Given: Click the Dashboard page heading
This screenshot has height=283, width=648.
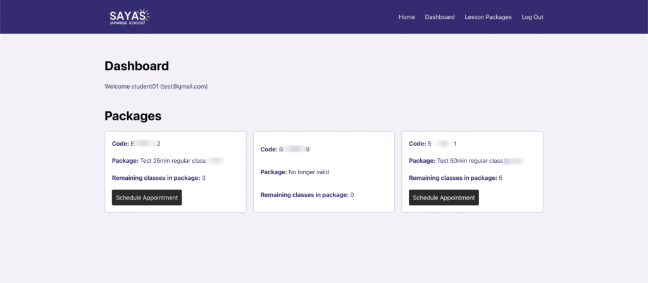Looking at the screenshot, I should pyautogui.click(x=137, y=66).
